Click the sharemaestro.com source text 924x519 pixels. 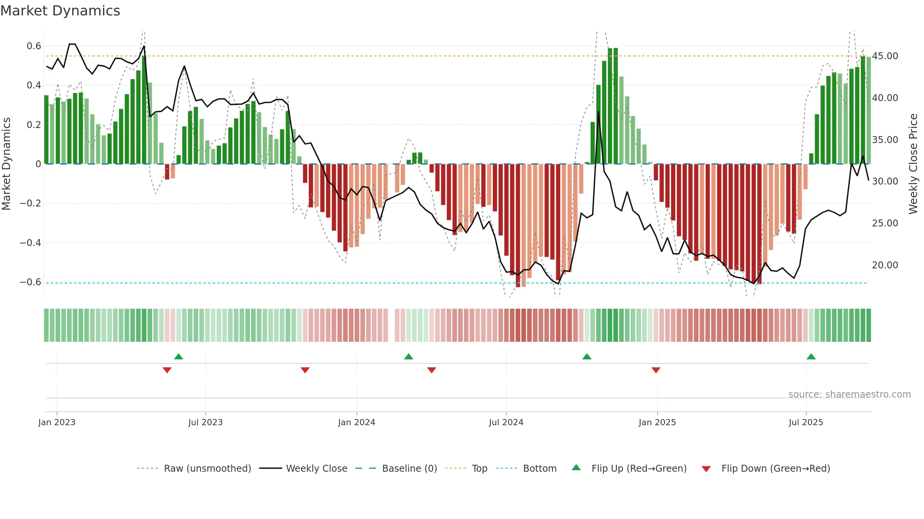850,394
